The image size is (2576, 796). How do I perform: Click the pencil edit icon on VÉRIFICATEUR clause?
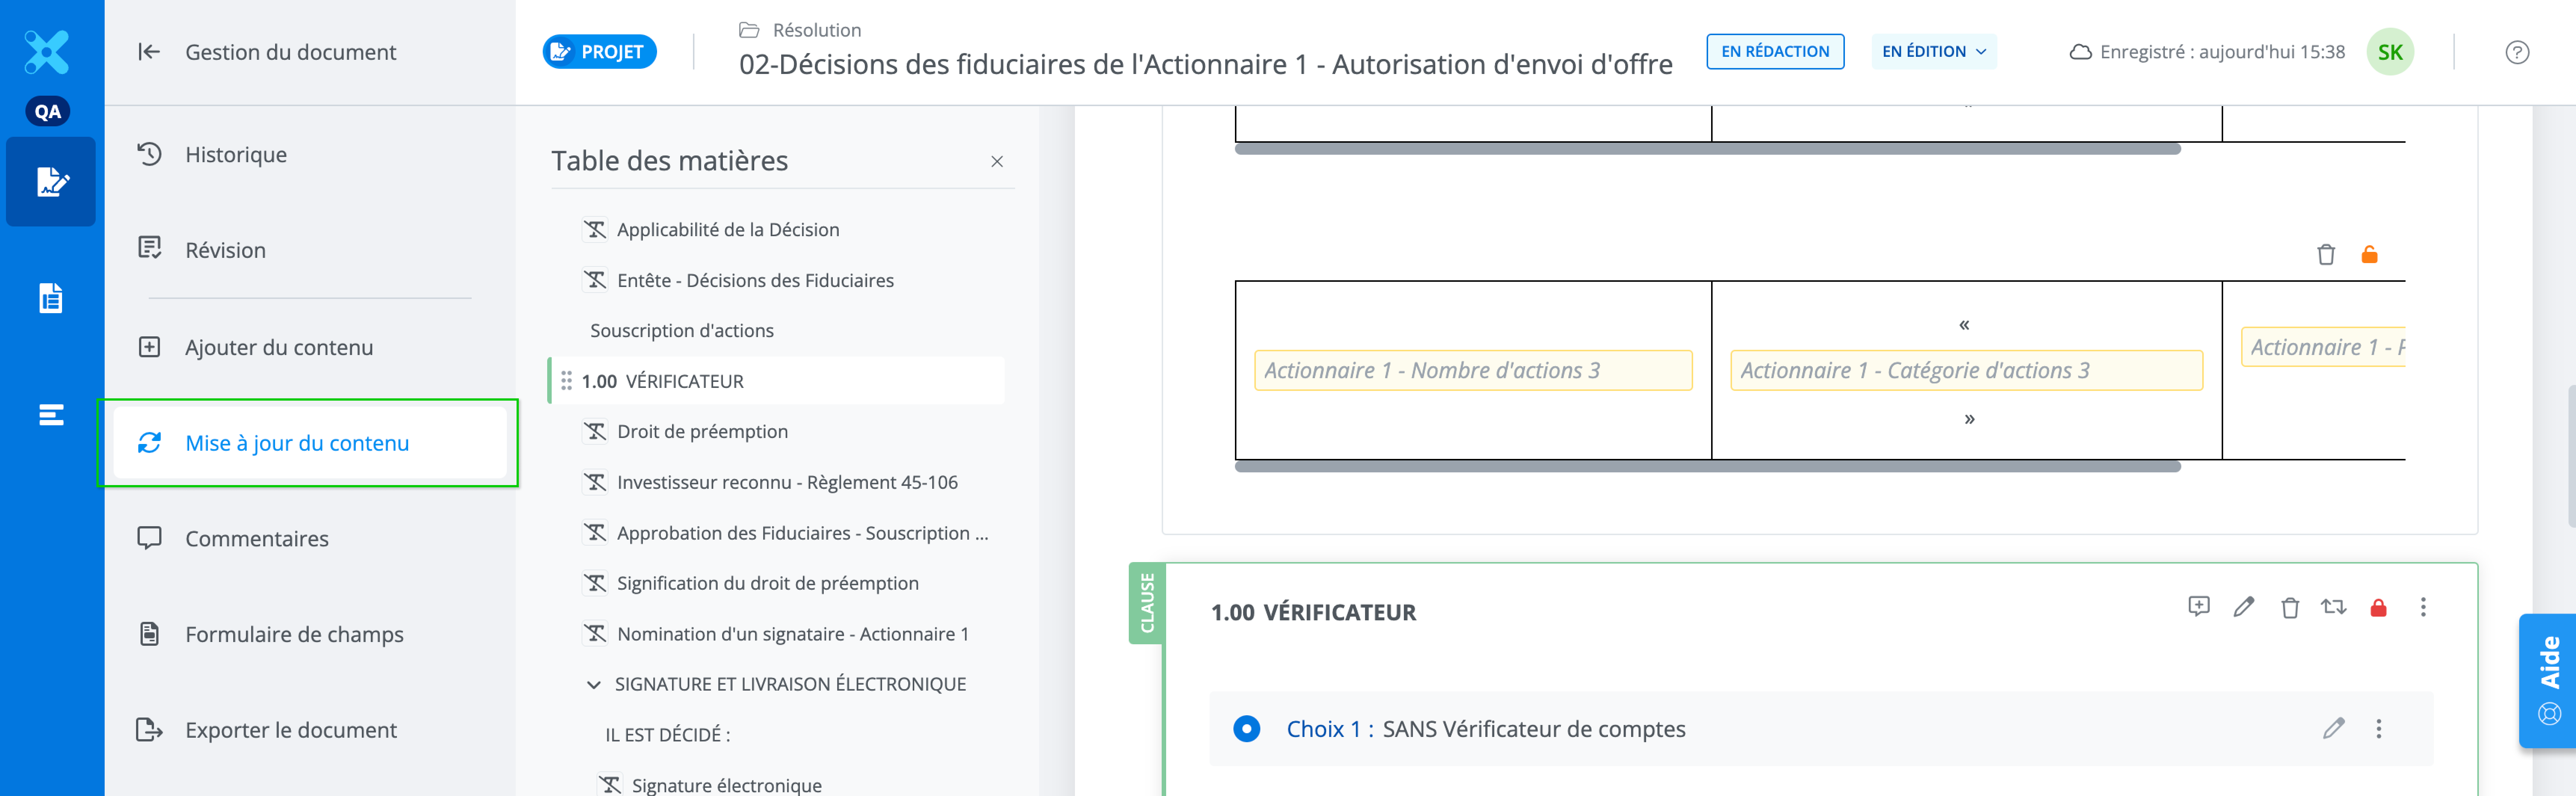[2244, 607]
